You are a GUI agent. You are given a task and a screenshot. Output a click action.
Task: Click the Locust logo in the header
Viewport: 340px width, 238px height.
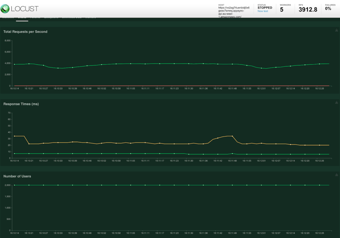(20, 9)
